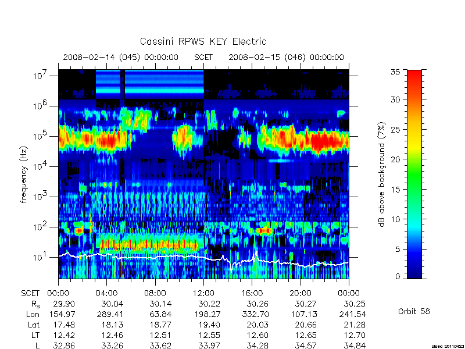Screen dimensions: 465x349
Task: Click the Rs value 30.14
Action: 161,304
